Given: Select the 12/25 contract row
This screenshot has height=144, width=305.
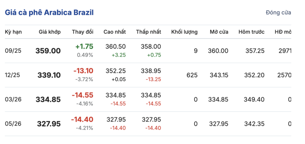Looking at the screenshot, I should click(x=148, y=75).
